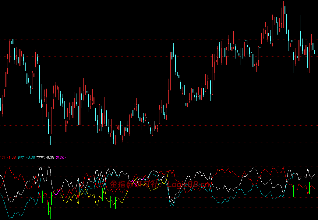Click the 做空 indicator value label
Viewport: 318px width, 220px height.
click(x=26, y=157)
